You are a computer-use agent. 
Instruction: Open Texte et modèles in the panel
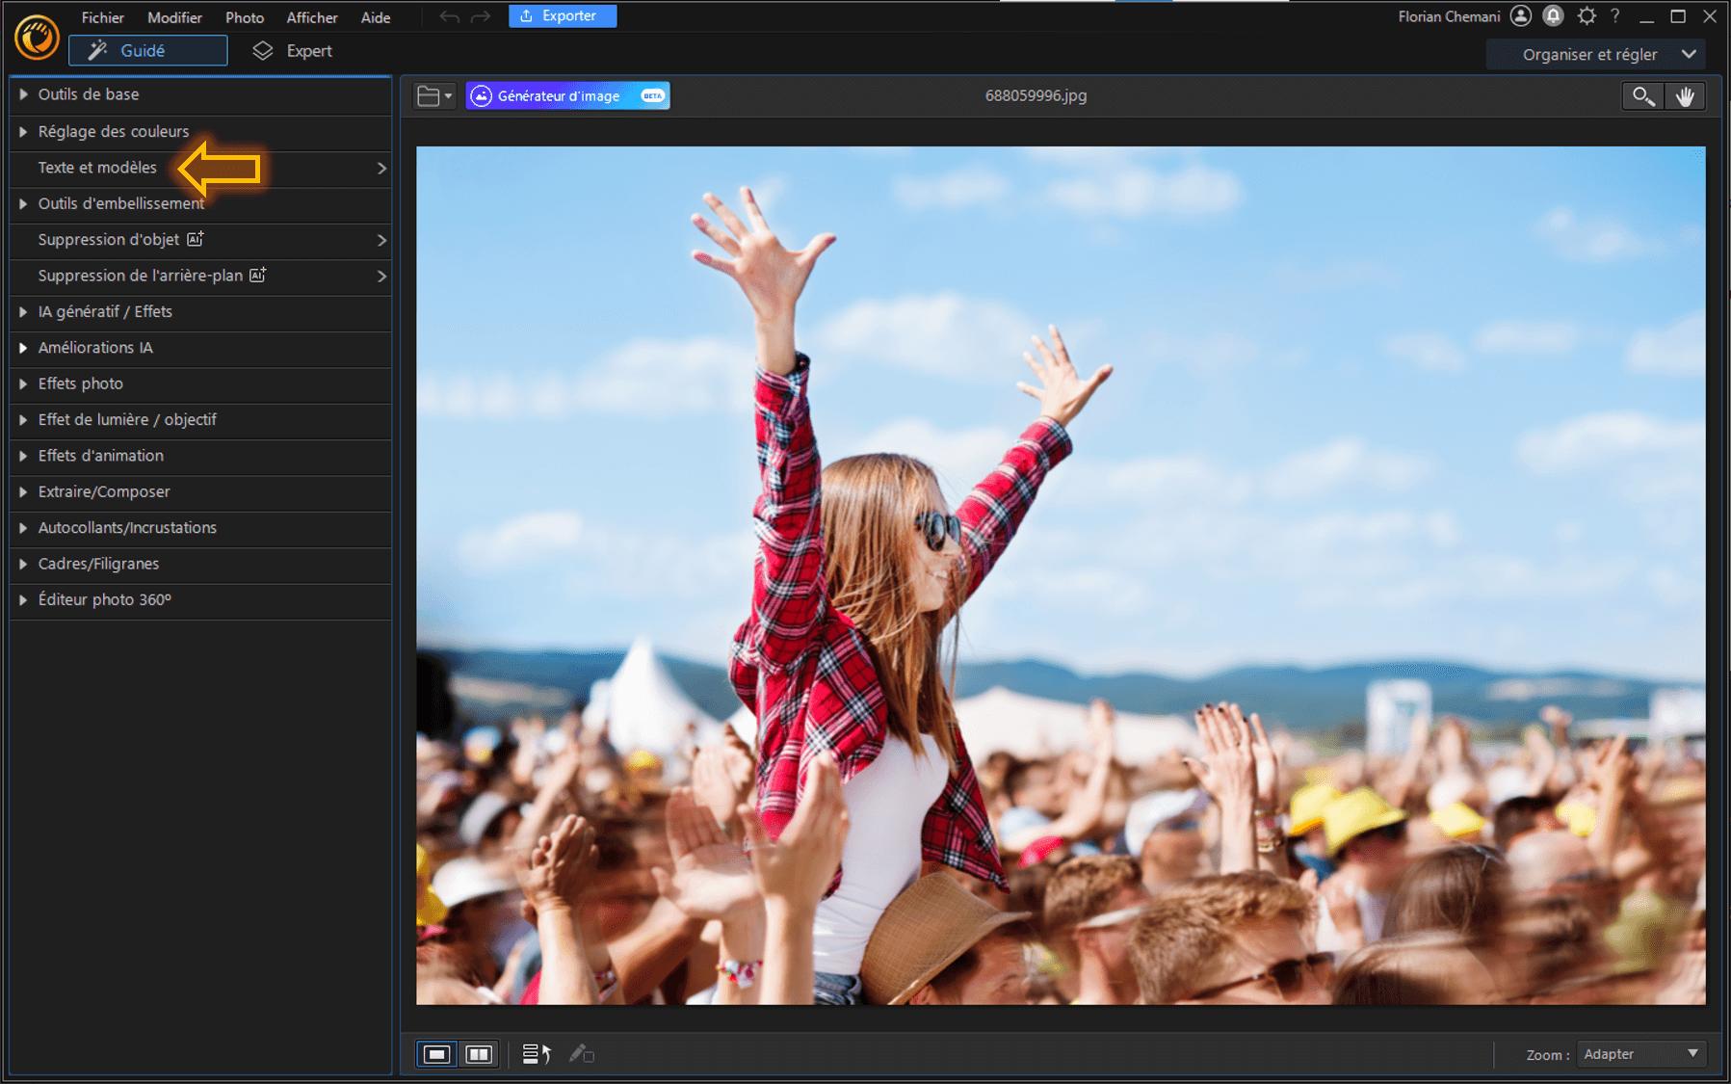pyautogui.click(x=97, y=168)
